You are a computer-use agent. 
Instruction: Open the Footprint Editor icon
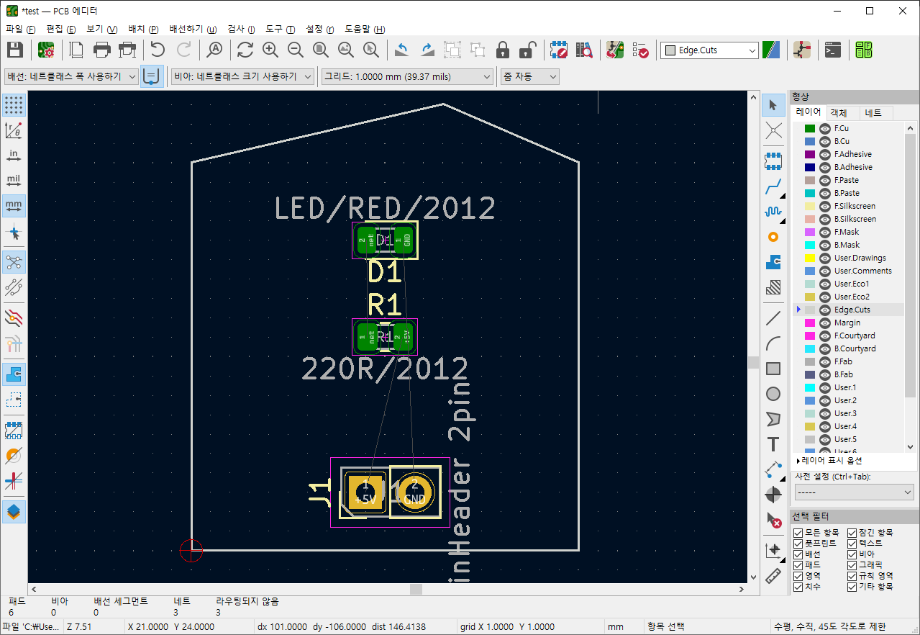point(559,50)
